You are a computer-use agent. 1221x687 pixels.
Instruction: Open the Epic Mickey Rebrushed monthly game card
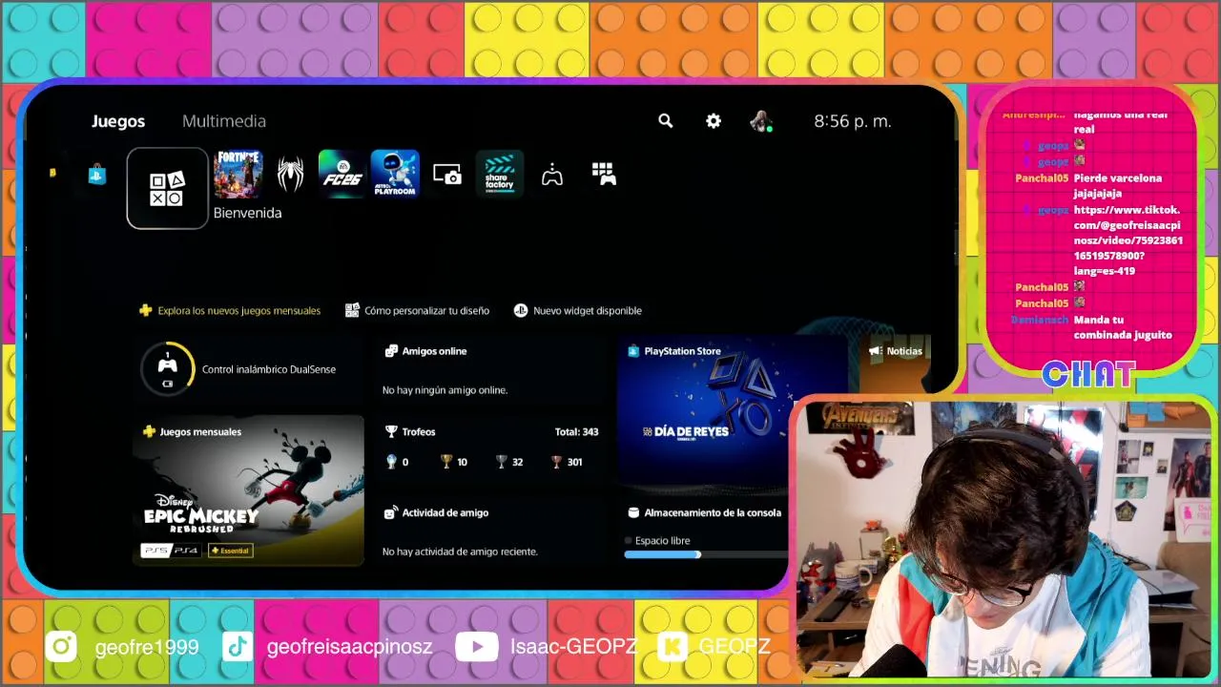pyautogui.click(x=248, y=490)
